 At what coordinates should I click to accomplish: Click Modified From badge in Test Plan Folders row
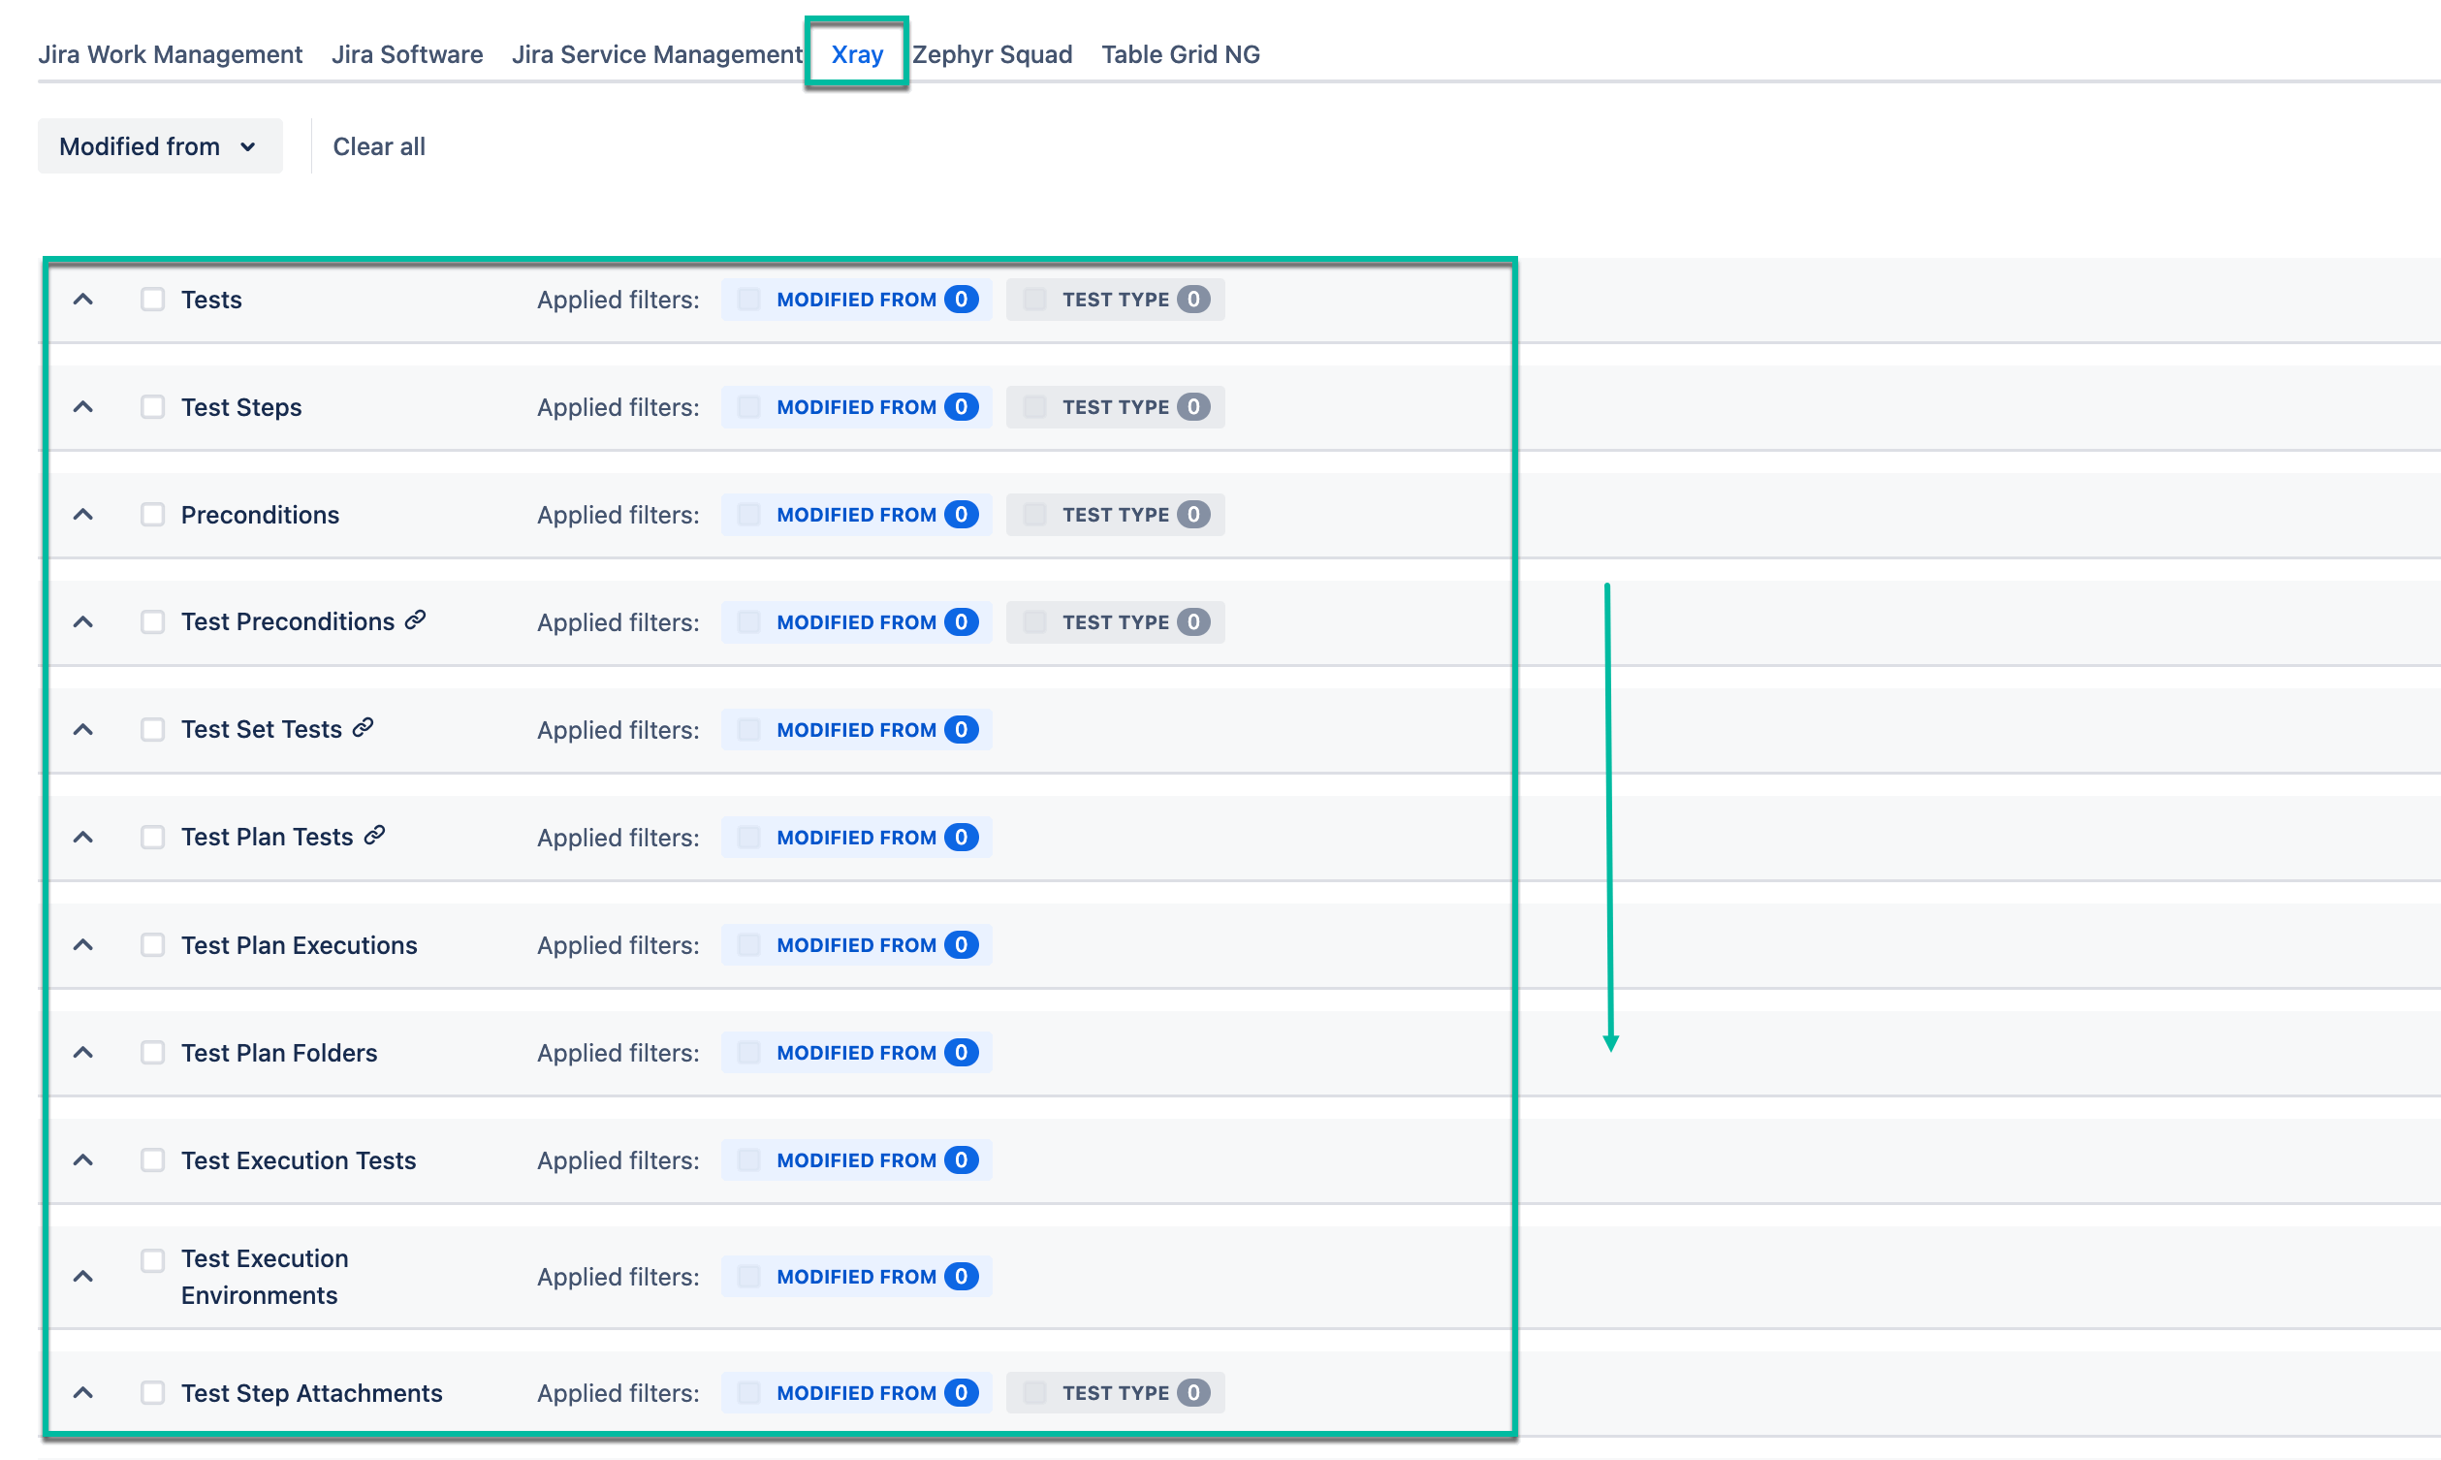tap(856, 1053)
